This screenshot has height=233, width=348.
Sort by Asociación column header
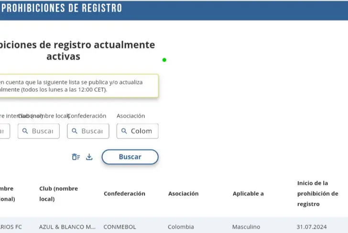tap(183, 193)
